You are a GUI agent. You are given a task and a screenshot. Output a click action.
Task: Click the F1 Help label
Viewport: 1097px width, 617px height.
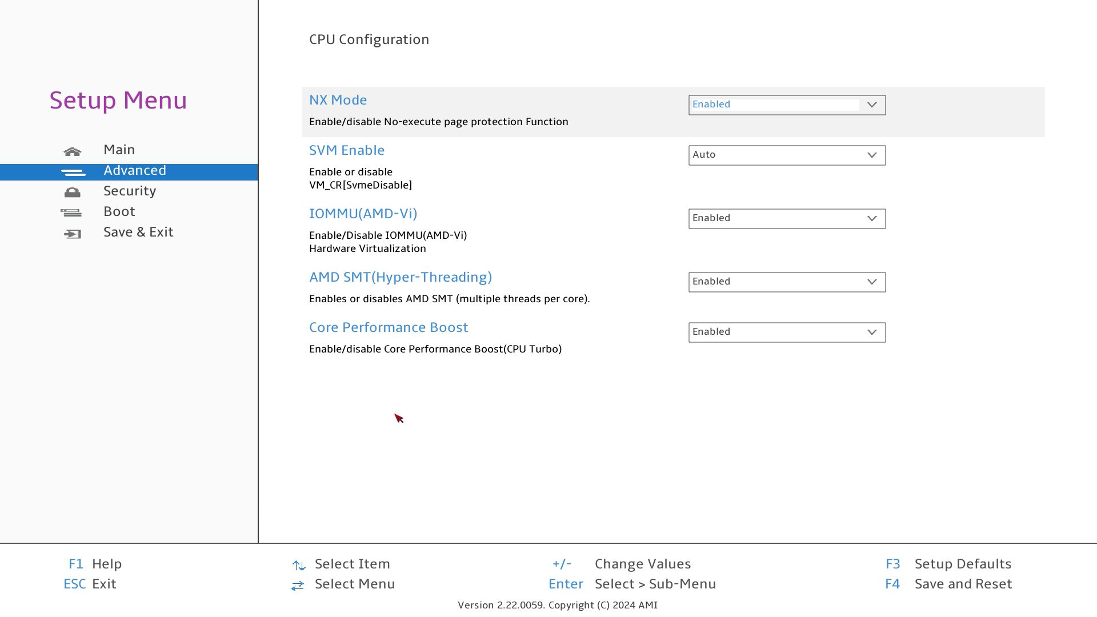[106, 564]
